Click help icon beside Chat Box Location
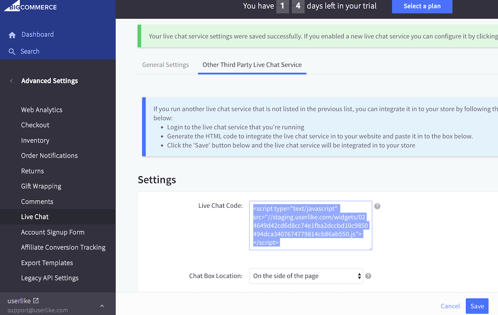 [x=368, y=276]
